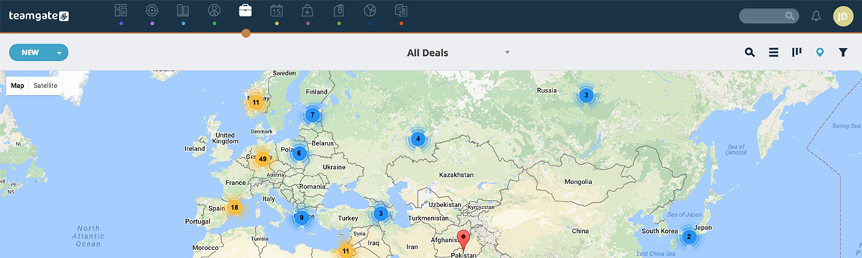This screenshot has width=862, height=258.
Task: Click the deals search magnifier icon
Action: coord(750,52)
